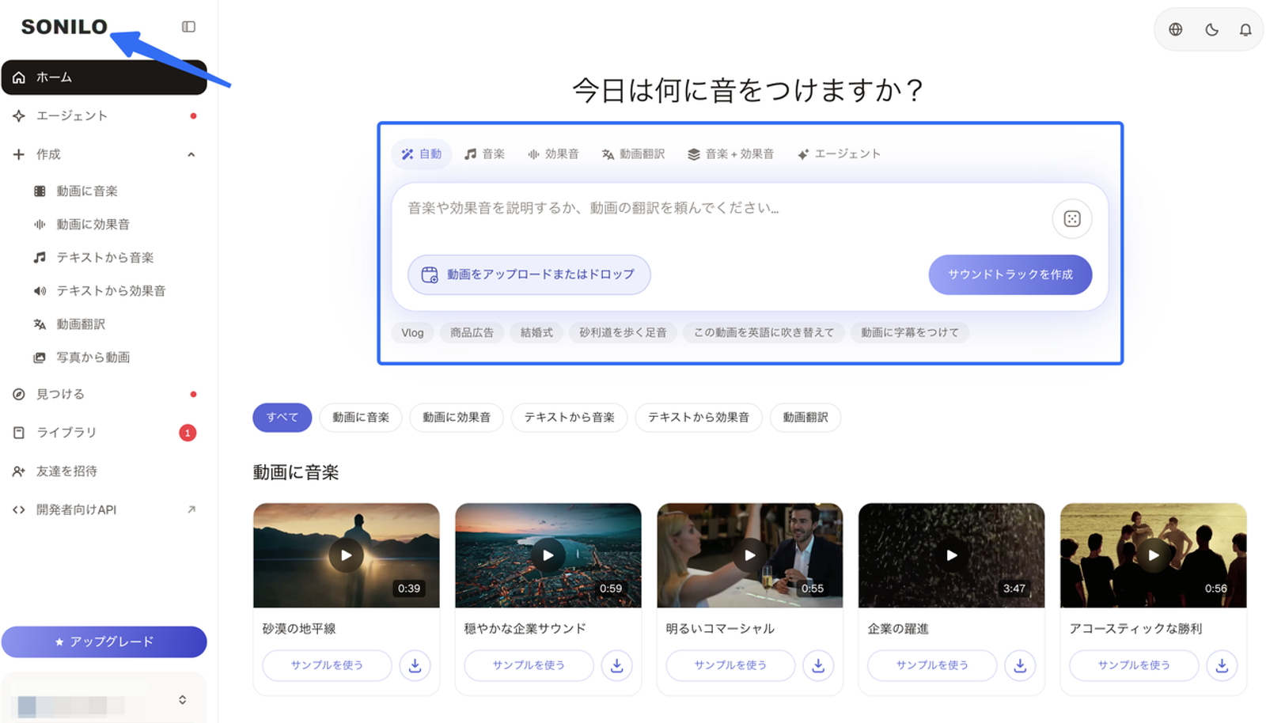Pick the 商品広告 suggestion chip
Viewport: 1266px width, 723px height.
click(472, 333)
